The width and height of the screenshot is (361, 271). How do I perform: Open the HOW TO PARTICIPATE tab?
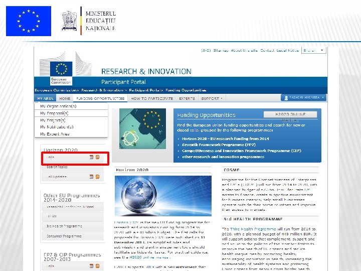pyautogui.click(x=152, y=98)
